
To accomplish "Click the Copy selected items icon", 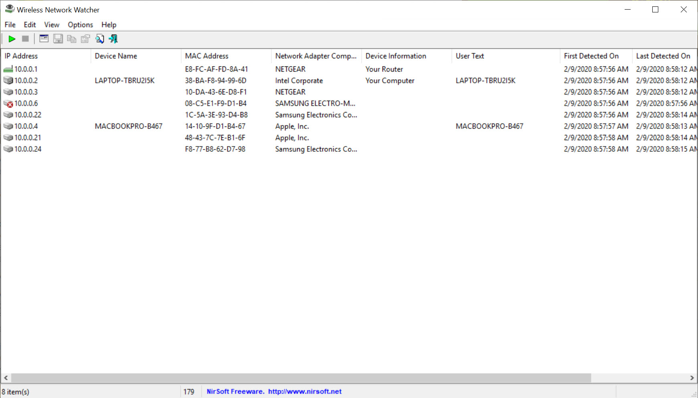I will click(x=72, y=39).
